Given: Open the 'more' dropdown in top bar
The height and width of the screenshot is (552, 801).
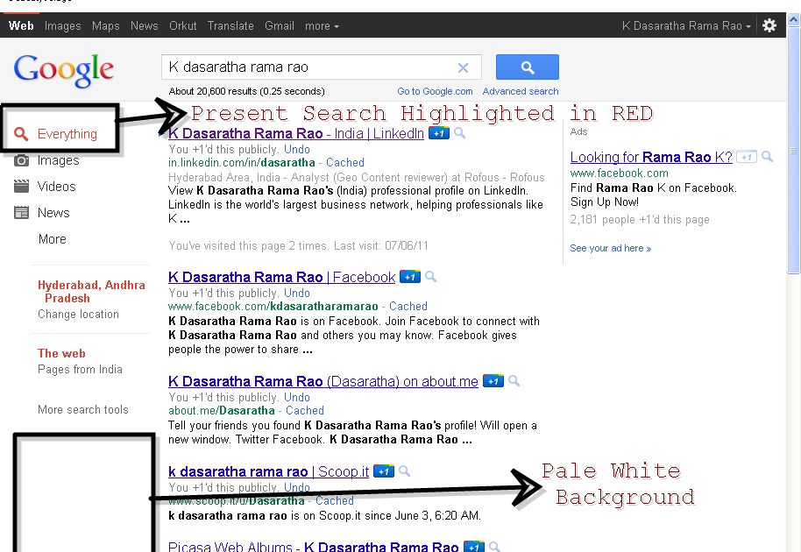Looking at the screenshot, I should tap(322, 26).
